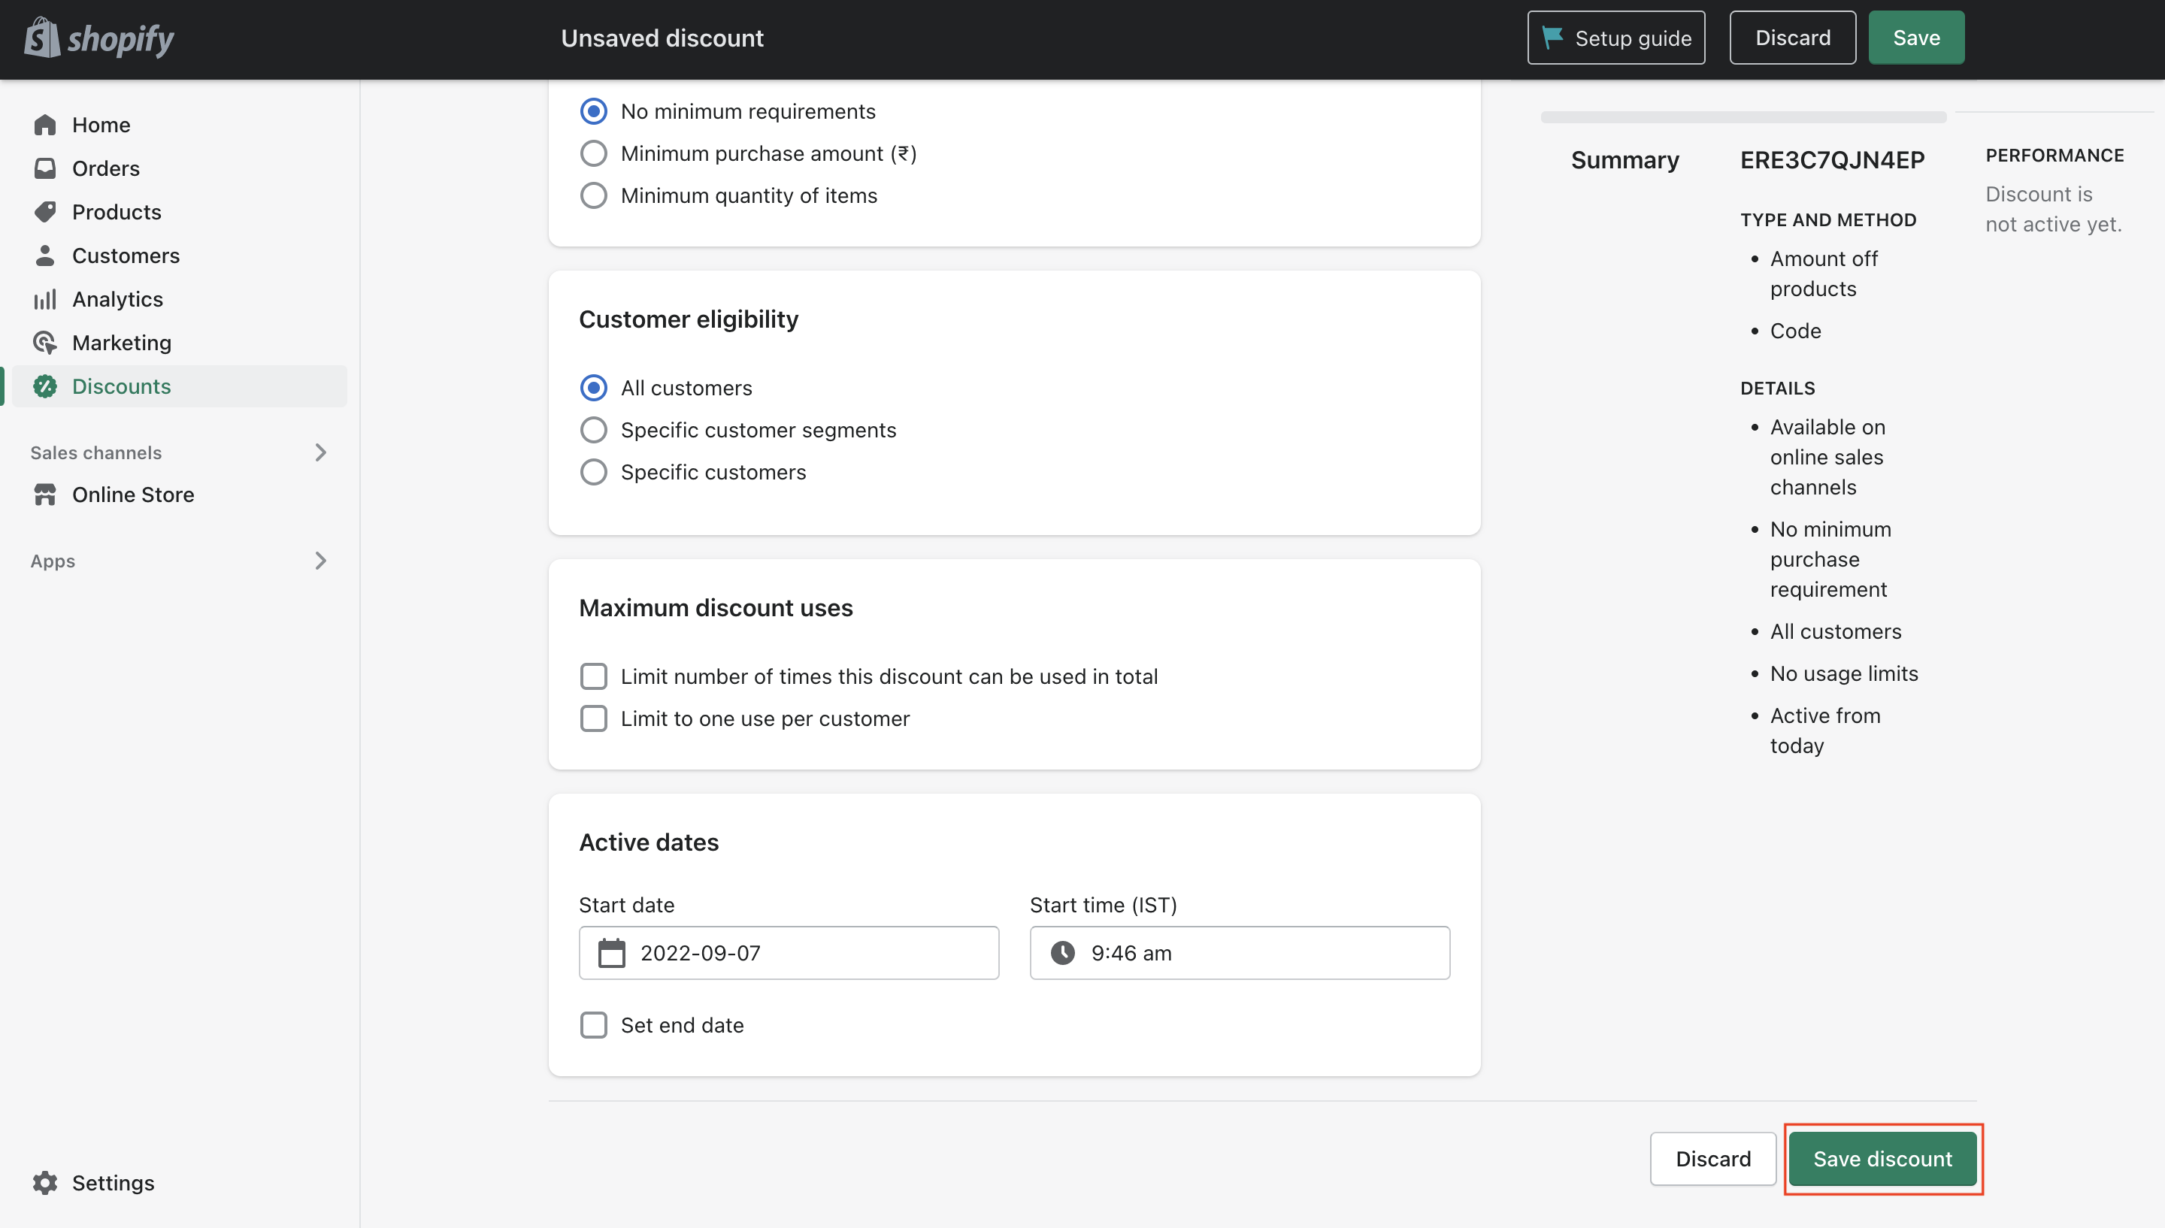2165x1228 pixels.
Task: Click the PERFORMANCE label
Action: [x=2054, y=156]
